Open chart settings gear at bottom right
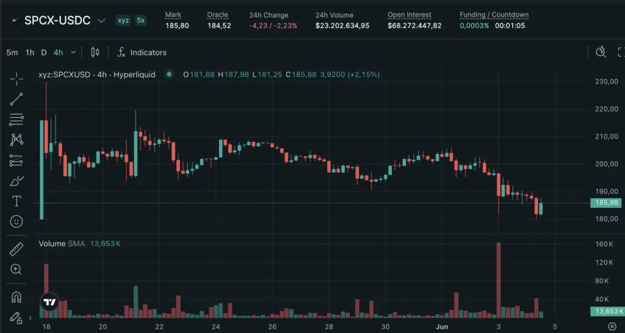 [x=613, y=327]
